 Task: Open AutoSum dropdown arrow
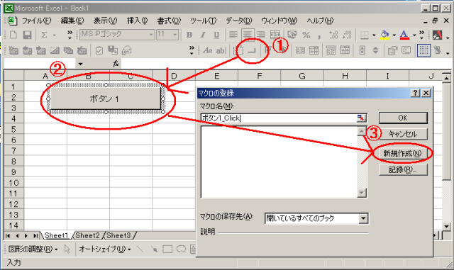click(x=54, y=35)
